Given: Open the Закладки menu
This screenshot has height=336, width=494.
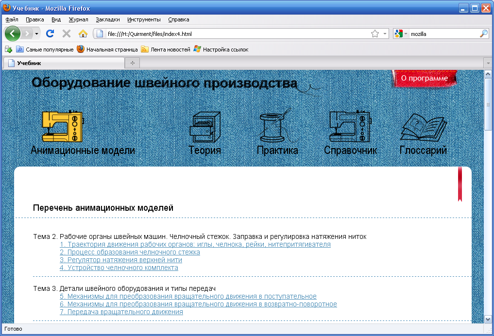Looking at the screenshot, I should click(x=108, y=19).
